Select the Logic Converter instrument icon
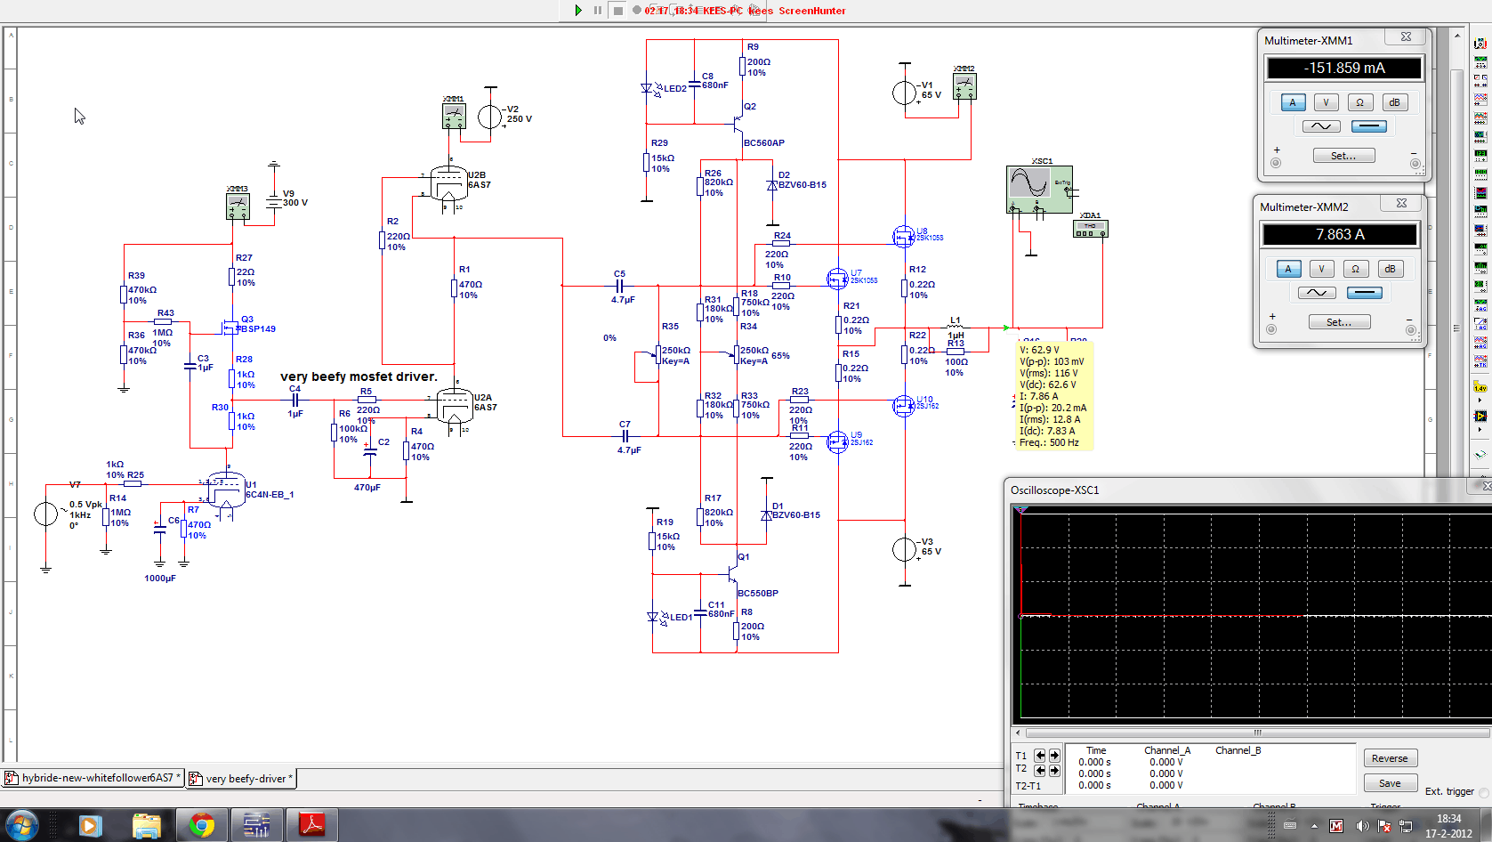 click(x=1480, y=212)
